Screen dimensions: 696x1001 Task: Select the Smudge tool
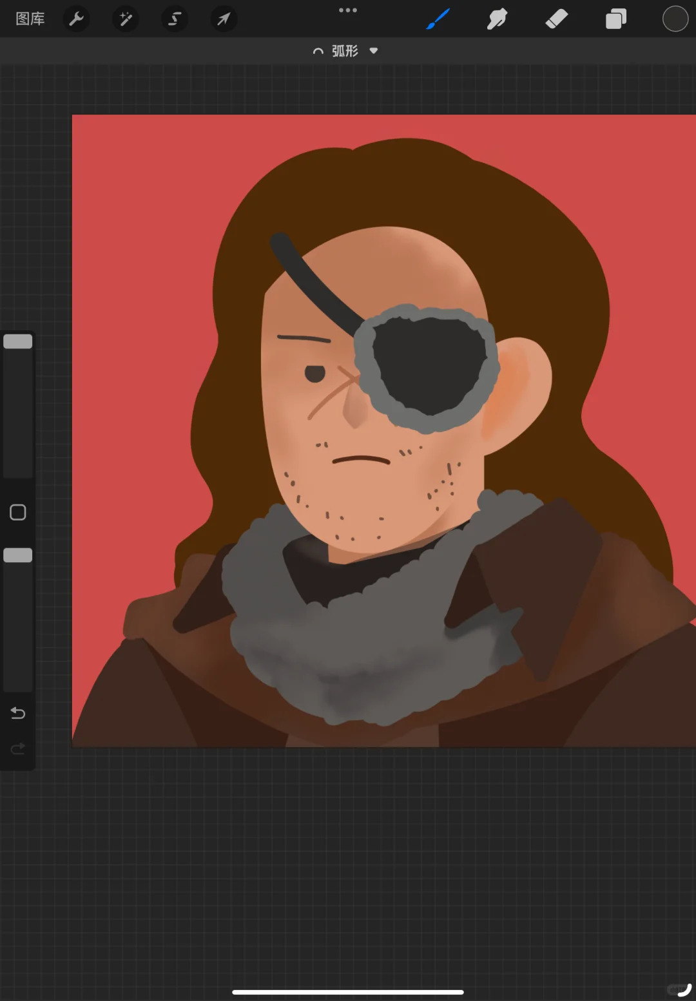497,19
